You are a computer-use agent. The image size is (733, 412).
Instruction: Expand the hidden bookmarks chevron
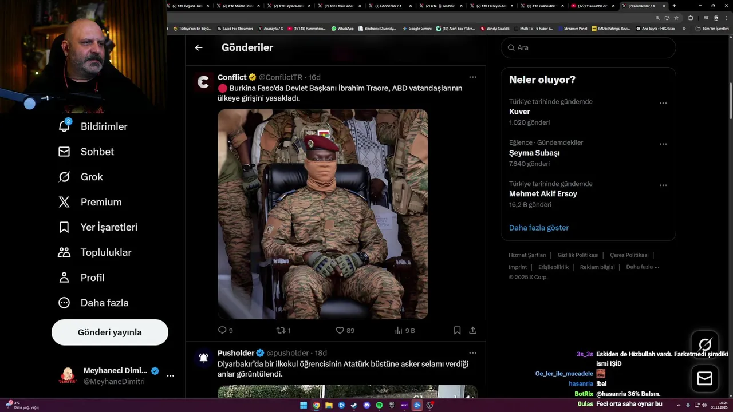(x=684, y=28)
